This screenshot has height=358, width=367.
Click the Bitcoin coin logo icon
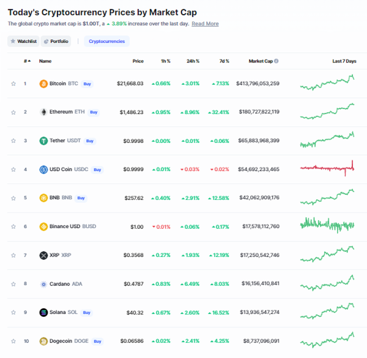[x=43, y=84]
